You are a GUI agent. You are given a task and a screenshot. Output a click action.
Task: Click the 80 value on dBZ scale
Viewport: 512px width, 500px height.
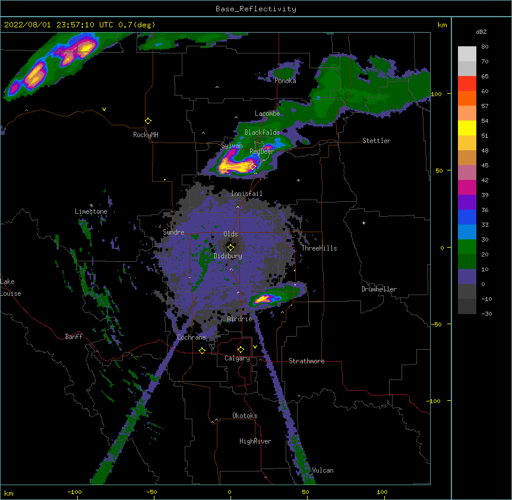tap(485, 47)
